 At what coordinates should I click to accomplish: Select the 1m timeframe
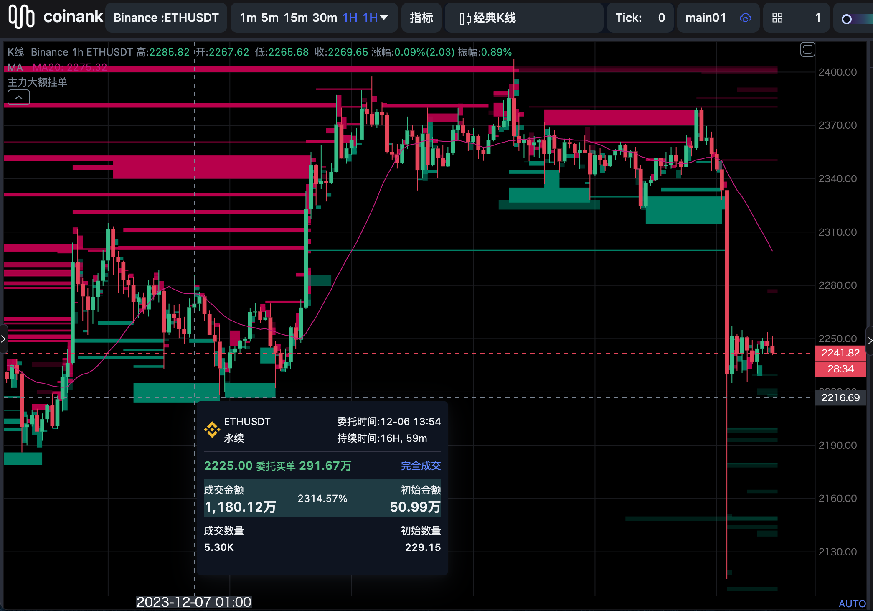(248, 18)
